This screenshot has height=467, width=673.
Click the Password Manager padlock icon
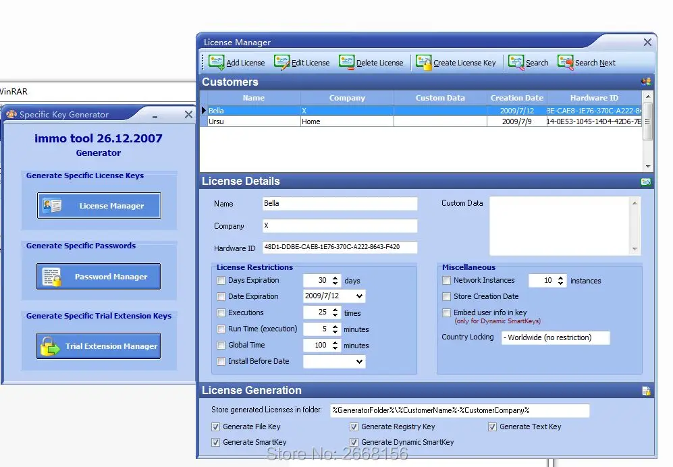[x=53, y=277]
